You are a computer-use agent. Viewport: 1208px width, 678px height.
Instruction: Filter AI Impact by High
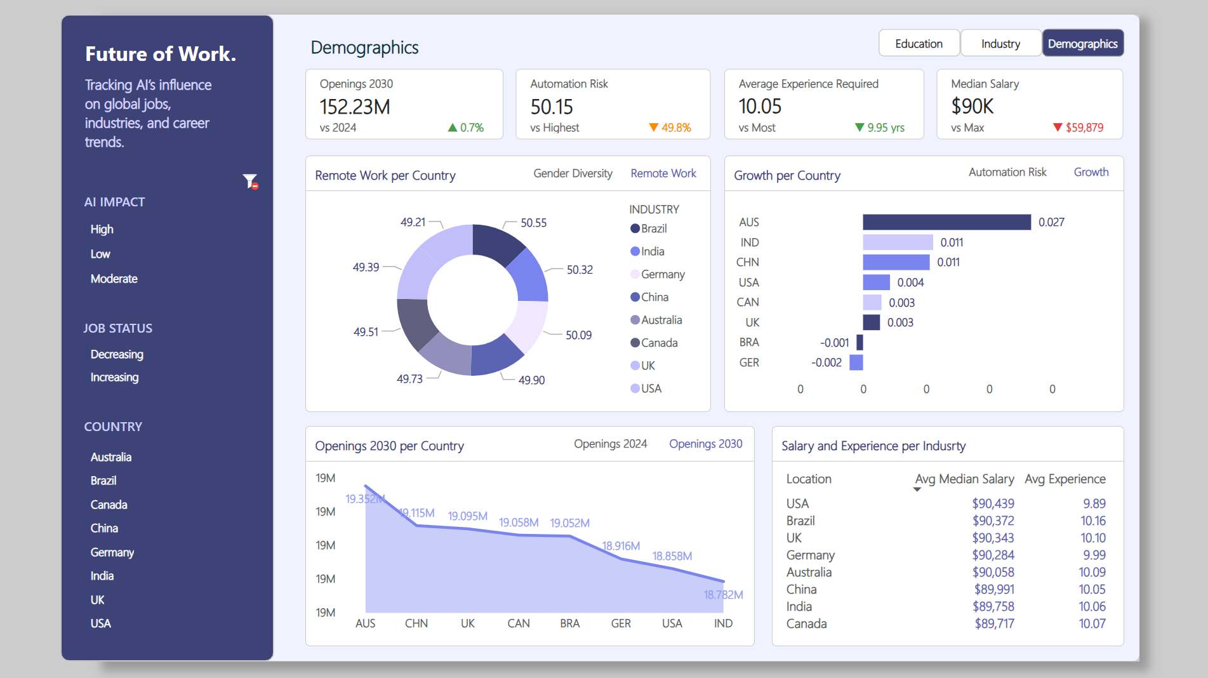tap(102, 229)
